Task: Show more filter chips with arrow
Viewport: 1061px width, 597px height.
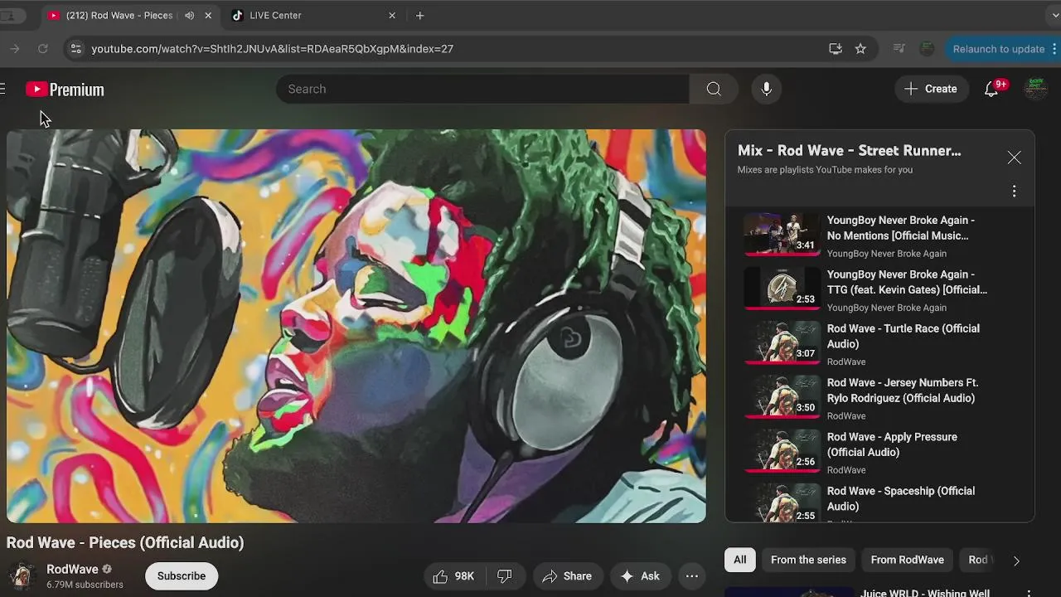Action: [1016, 561]
